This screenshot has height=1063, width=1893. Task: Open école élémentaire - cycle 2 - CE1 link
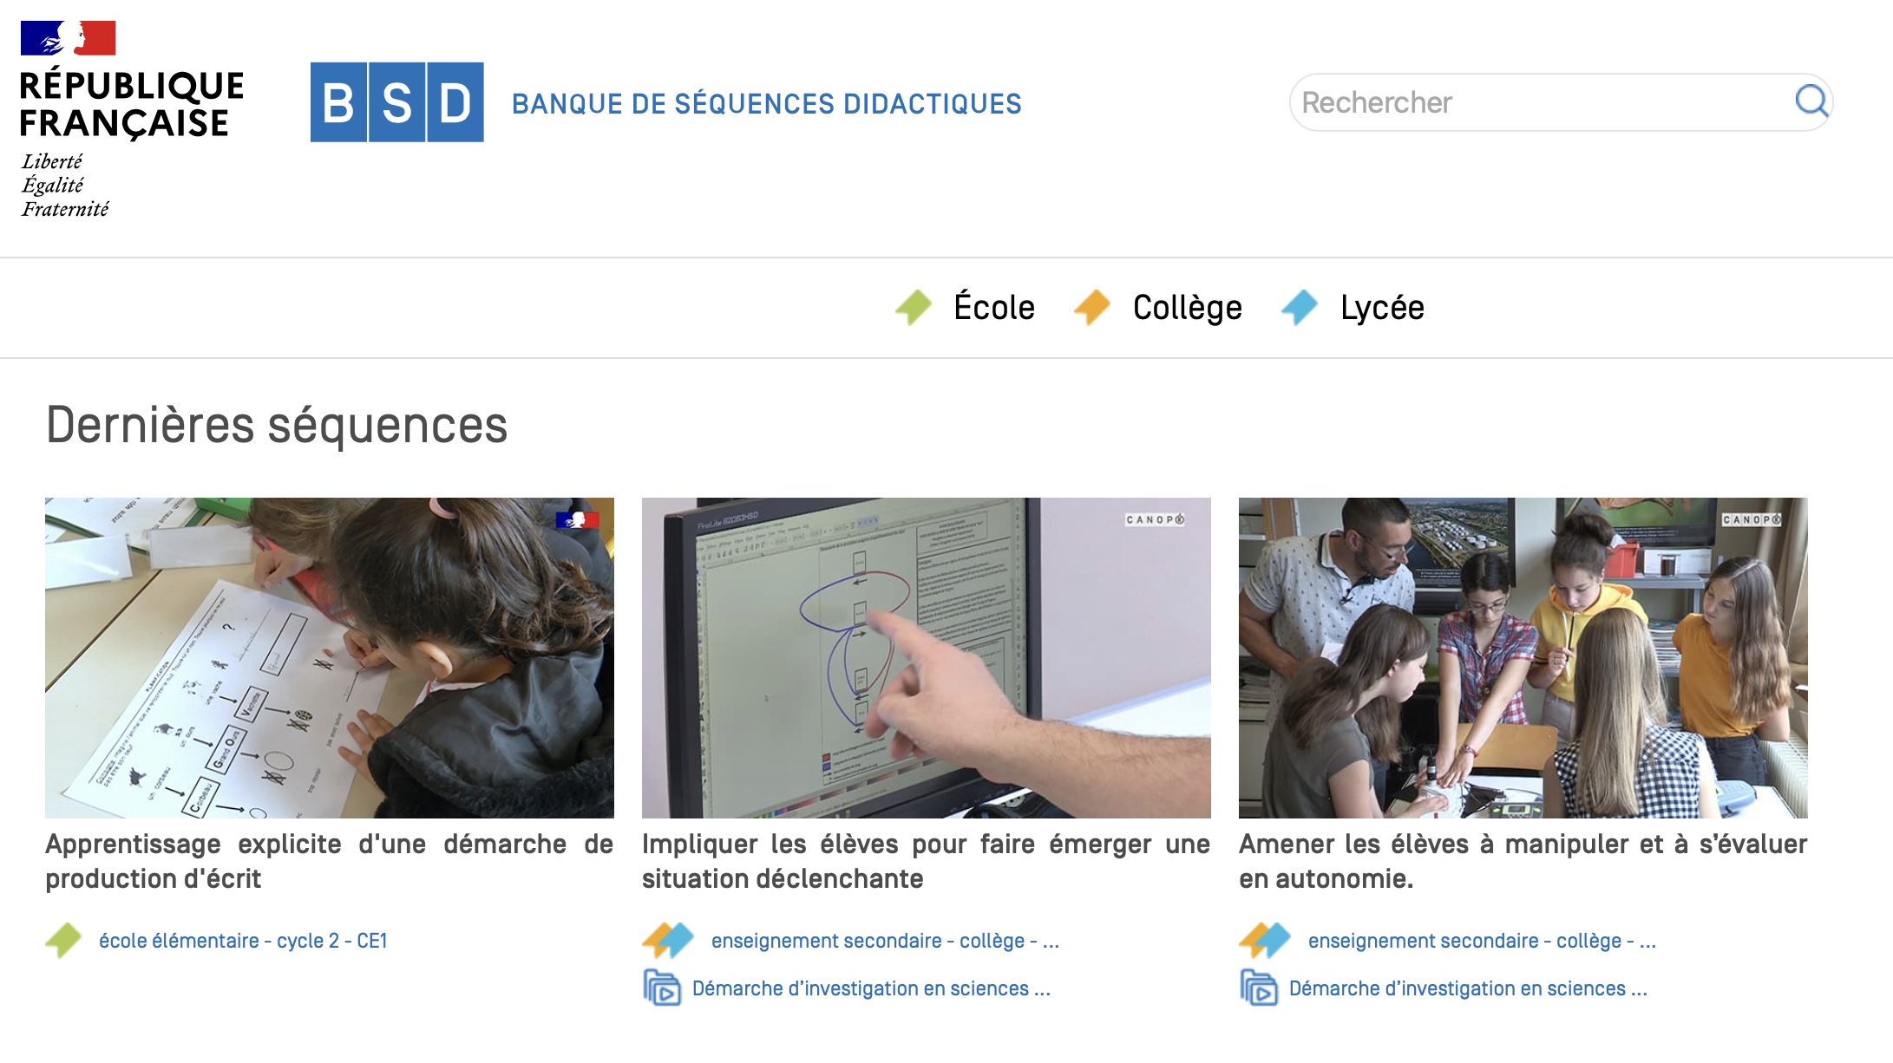point(243,941)
